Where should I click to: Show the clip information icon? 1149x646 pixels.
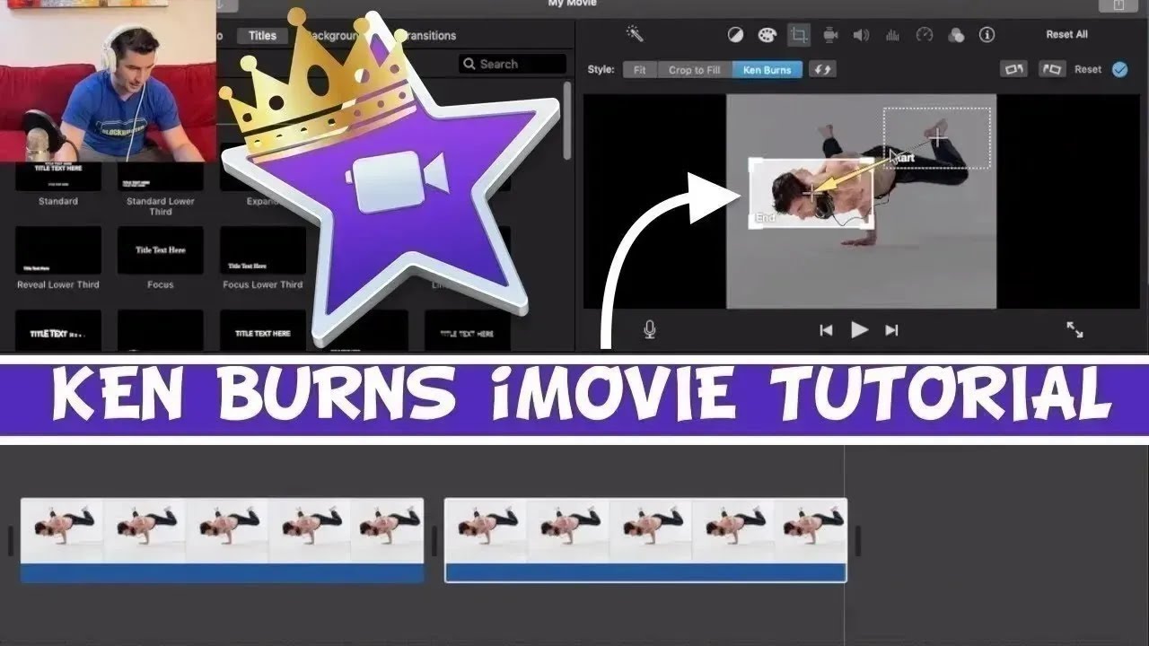[x=987, y=35]
